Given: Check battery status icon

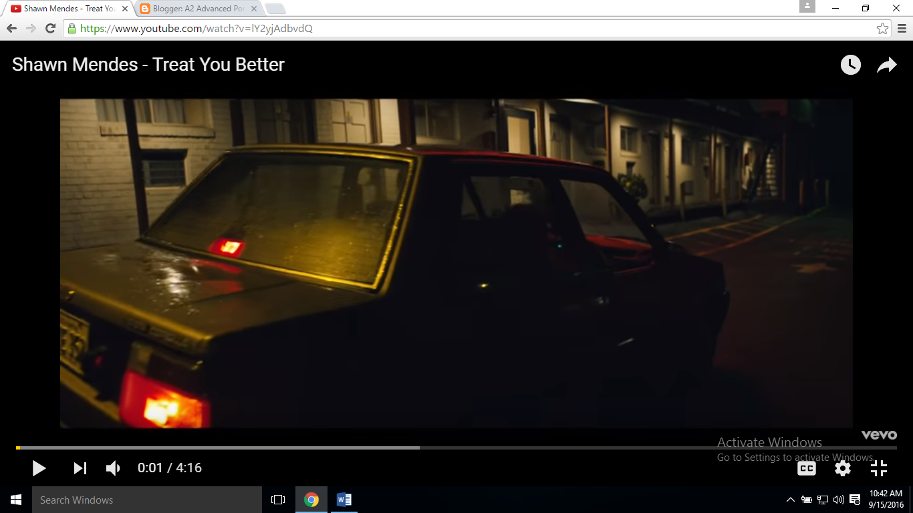Looking at the screenshot, I should point(807,500).
